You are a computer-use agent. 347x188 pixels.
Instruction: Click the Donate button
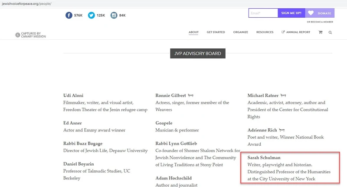320,13
